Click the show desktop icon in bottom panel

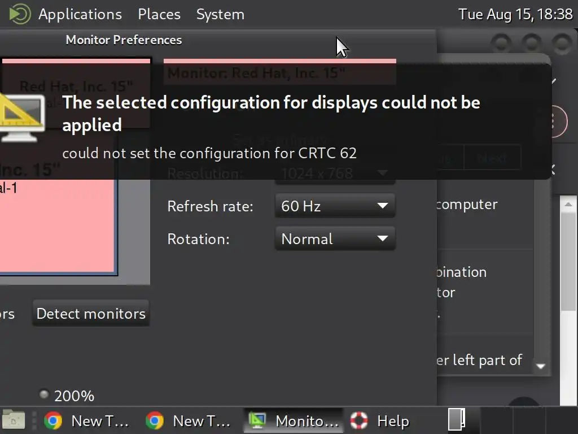[456, 420]
